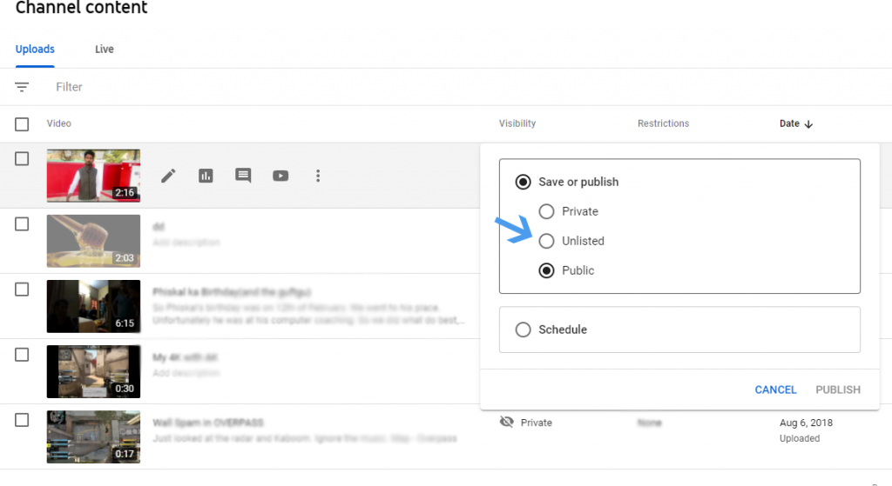Screen dimensions: 892x486
Task: Click the PUBLISH button
Action: [837, 389]
